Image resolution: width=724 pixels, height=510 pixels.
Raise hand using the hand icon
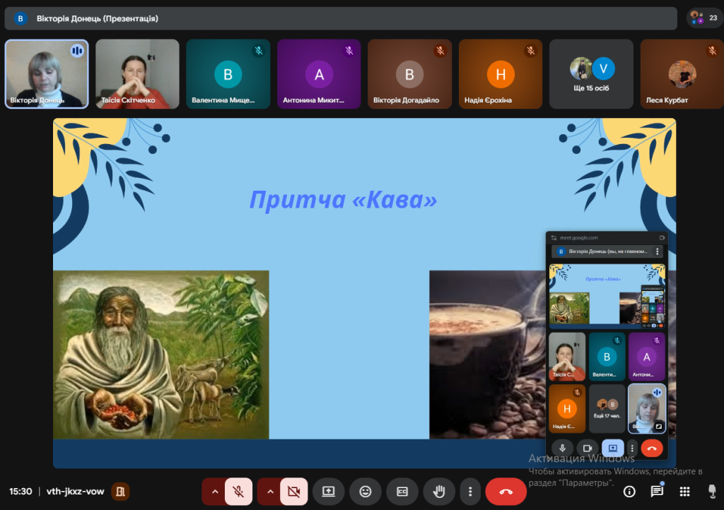click(439, 492)
